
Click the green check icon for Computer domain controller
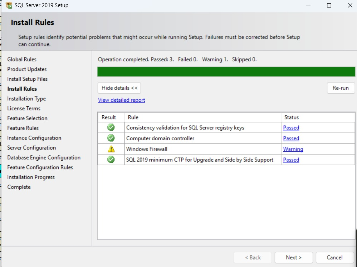click(x=111, y=138)
